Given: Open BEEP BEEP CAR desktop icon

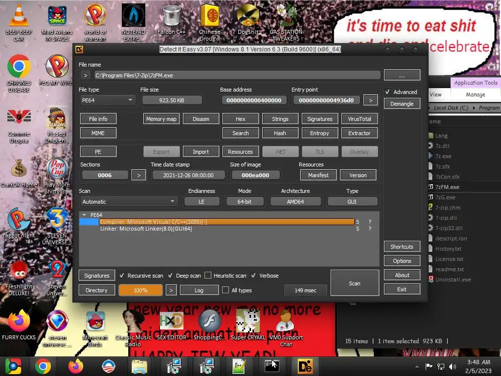Looking at the screenshot, I should pyautogui.click(x=19, y=23).
